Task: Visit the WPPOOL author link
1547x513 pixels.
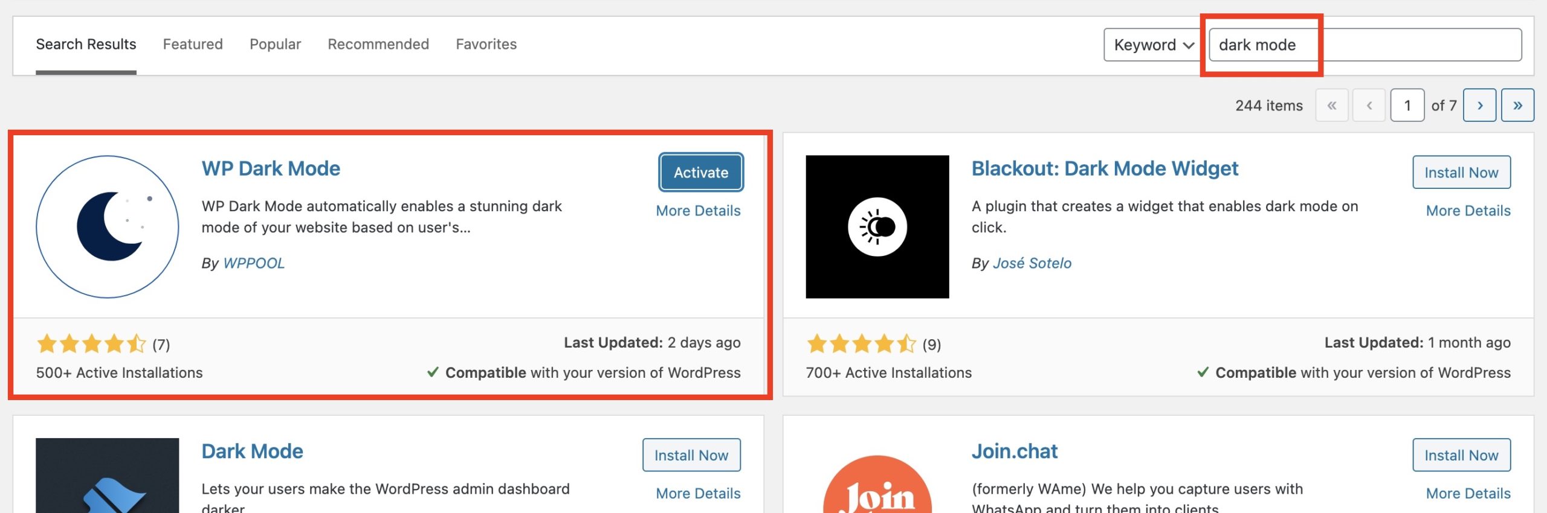Action: tap(254, 263)
